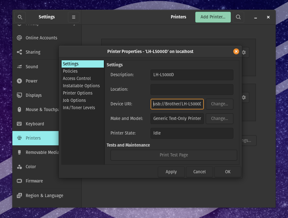
Task: Click the Online Accounts icon in sidebar
Action: [x=19, y=38]
